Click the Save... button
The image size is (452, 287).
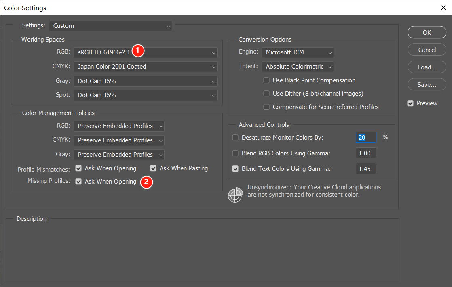point(427,84)
